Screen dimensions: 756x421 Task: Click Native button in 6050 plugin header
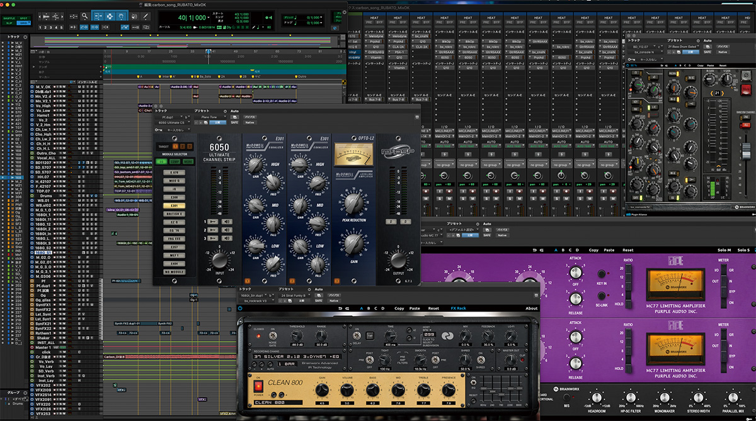pos(250,122)
